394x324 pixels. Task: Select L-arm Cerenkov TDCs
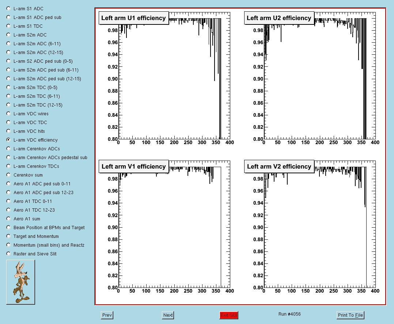tap(8, 166)
